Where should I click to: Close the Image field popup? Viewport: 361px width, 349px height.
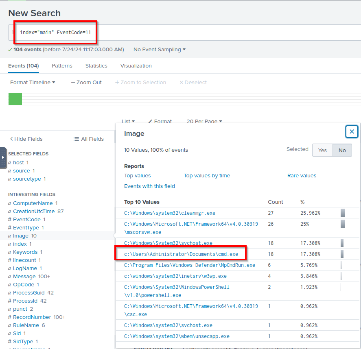point(352,131)
